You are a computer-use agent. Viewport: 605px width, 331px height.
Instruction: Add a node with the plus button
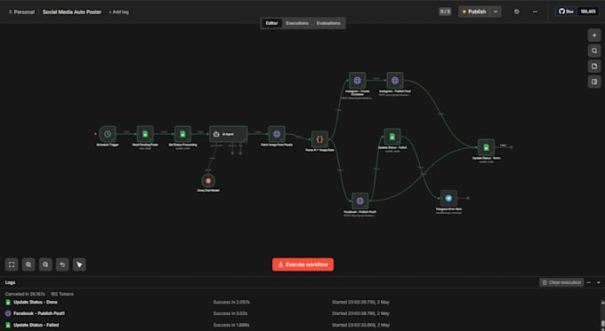pyautogui.click(x=594, y=35)
